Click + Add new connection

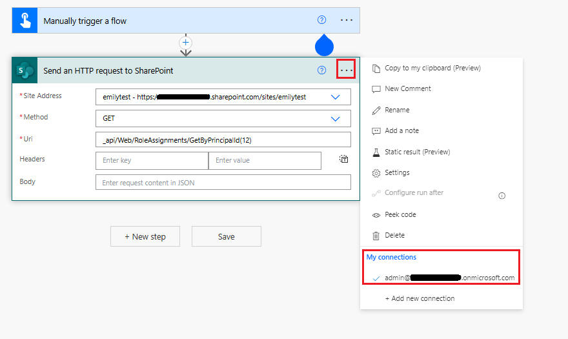[x=420, y=298]
